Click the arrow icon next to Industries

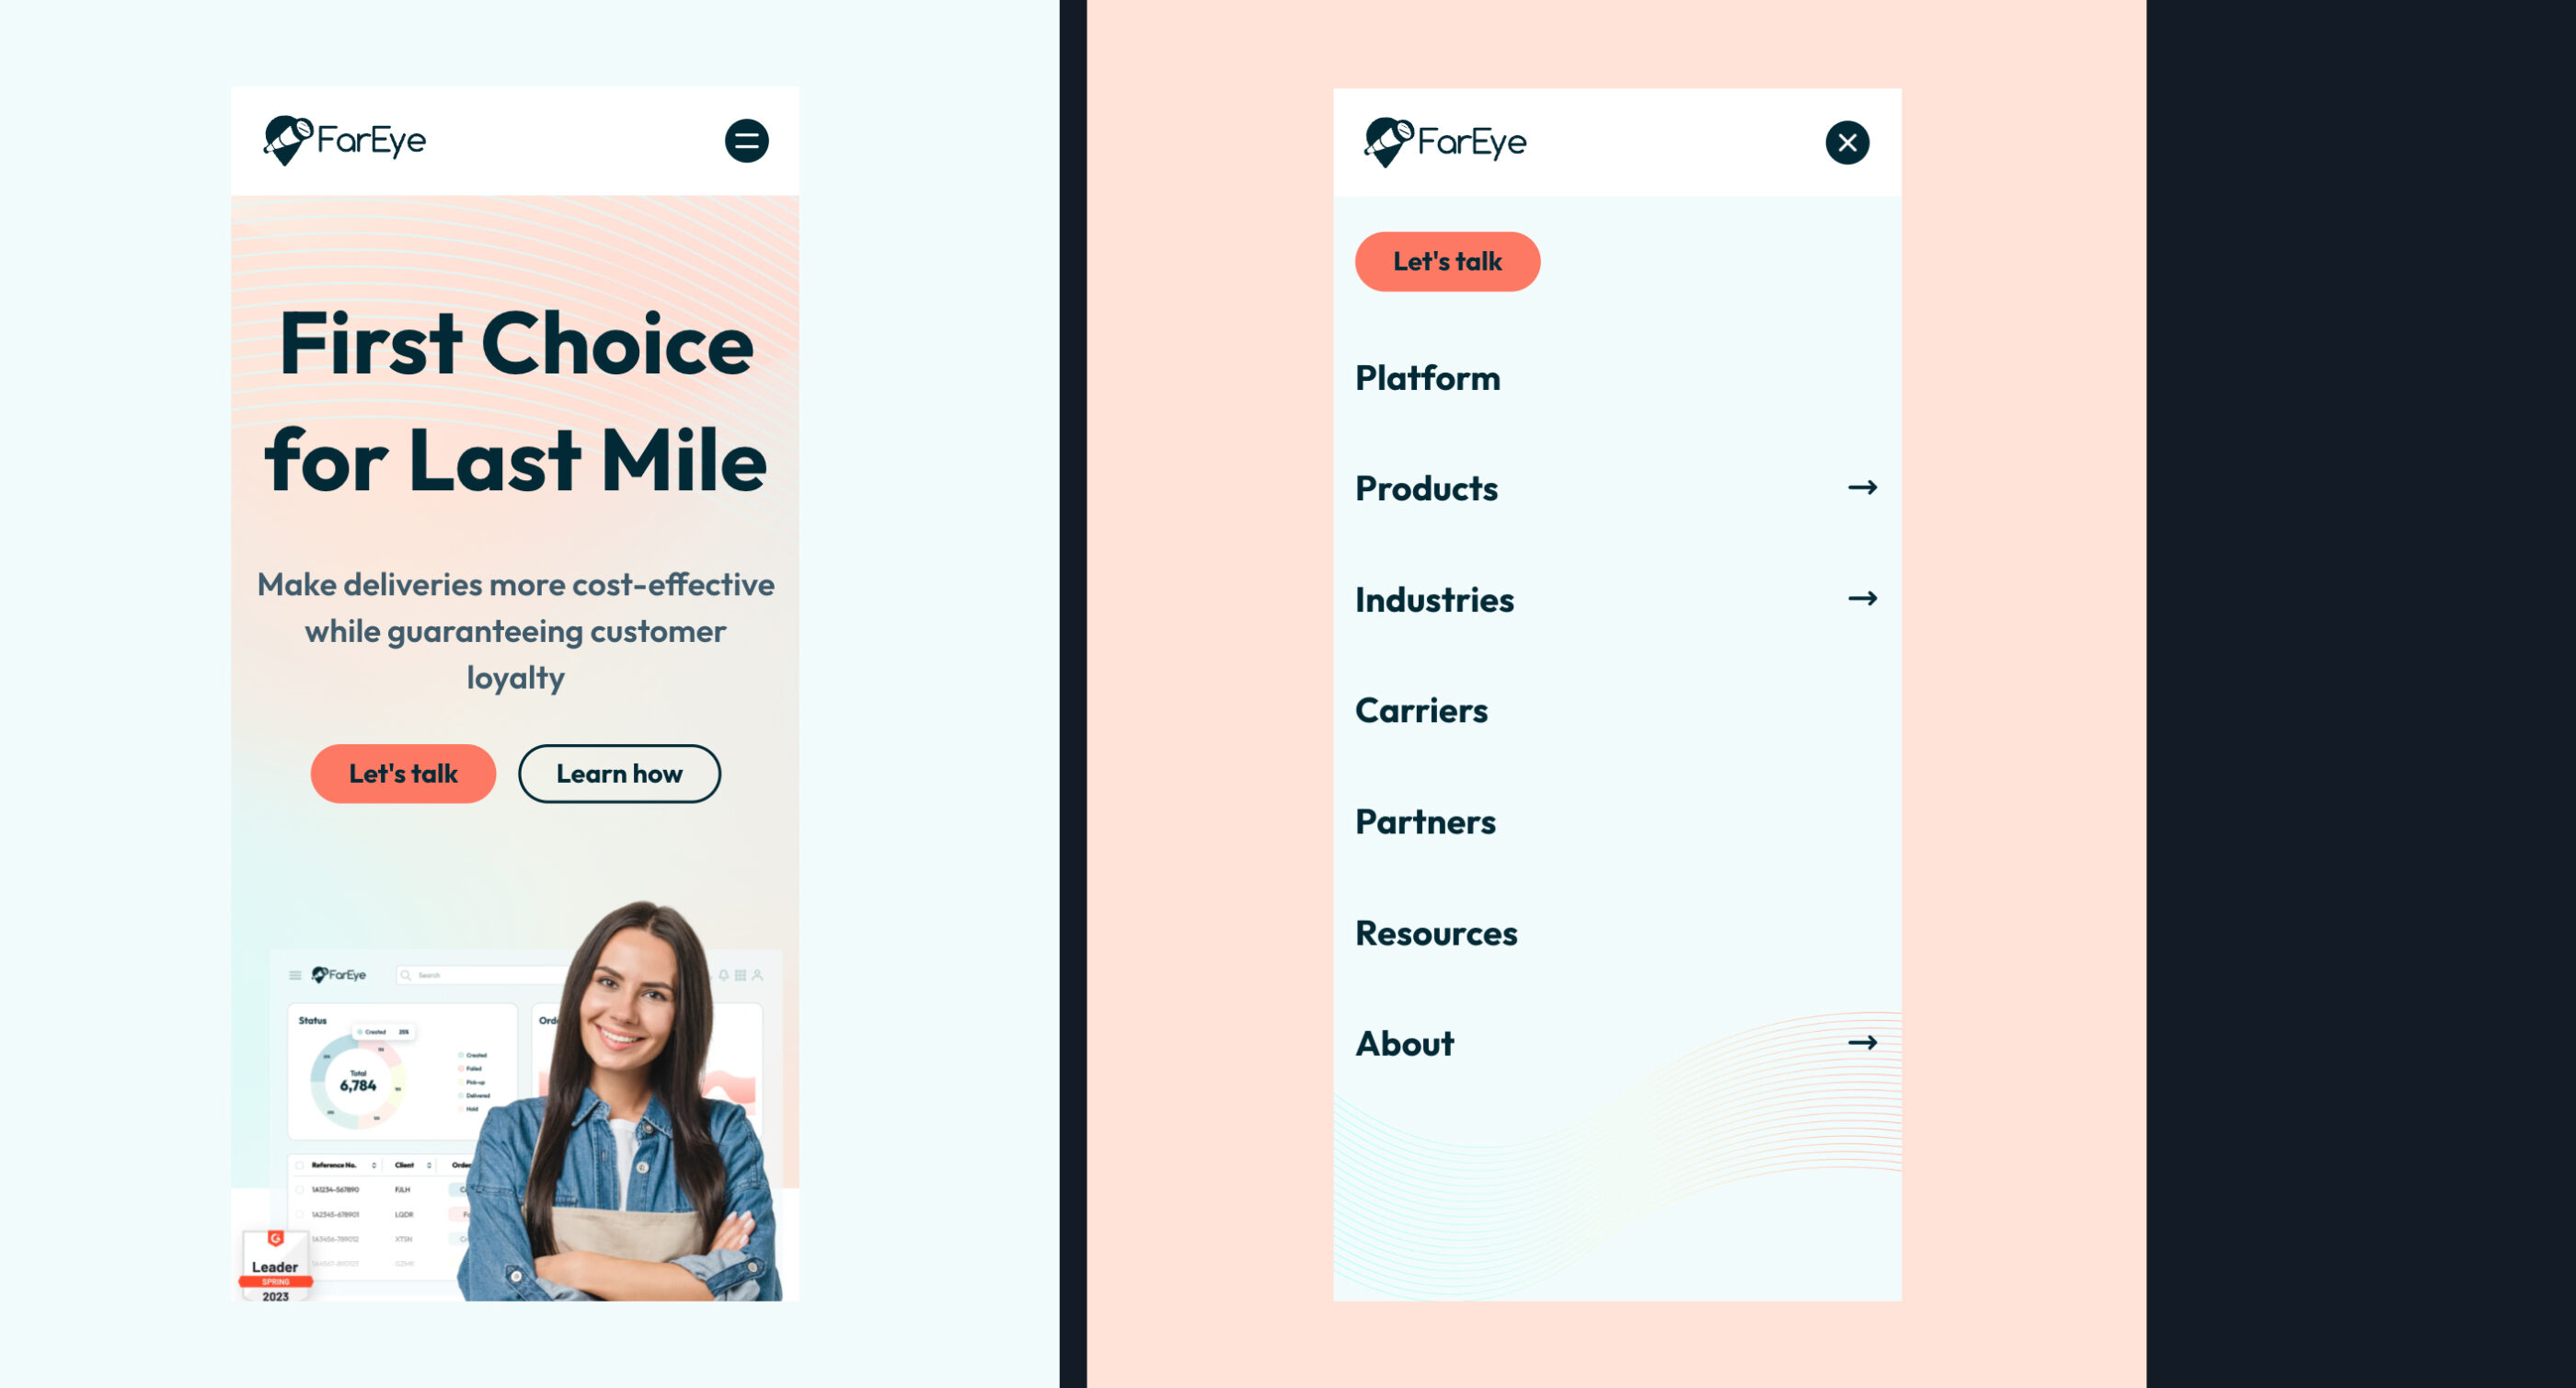[x=1861, y=598]
